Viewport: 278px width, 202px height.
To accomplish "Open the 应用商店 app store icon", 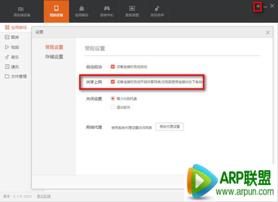I will [x=82, y=12].
